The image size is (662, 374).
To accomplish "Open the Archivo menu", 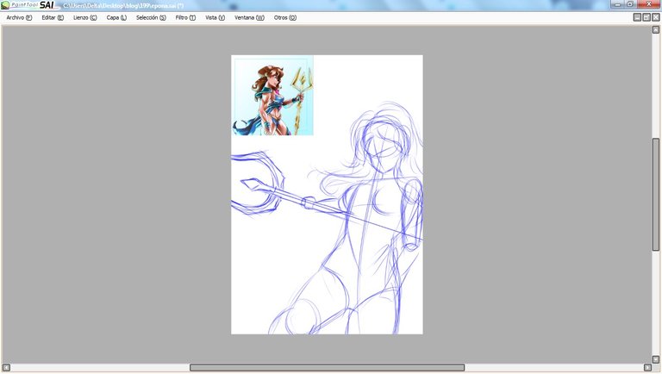I will [x=19, y=18].
